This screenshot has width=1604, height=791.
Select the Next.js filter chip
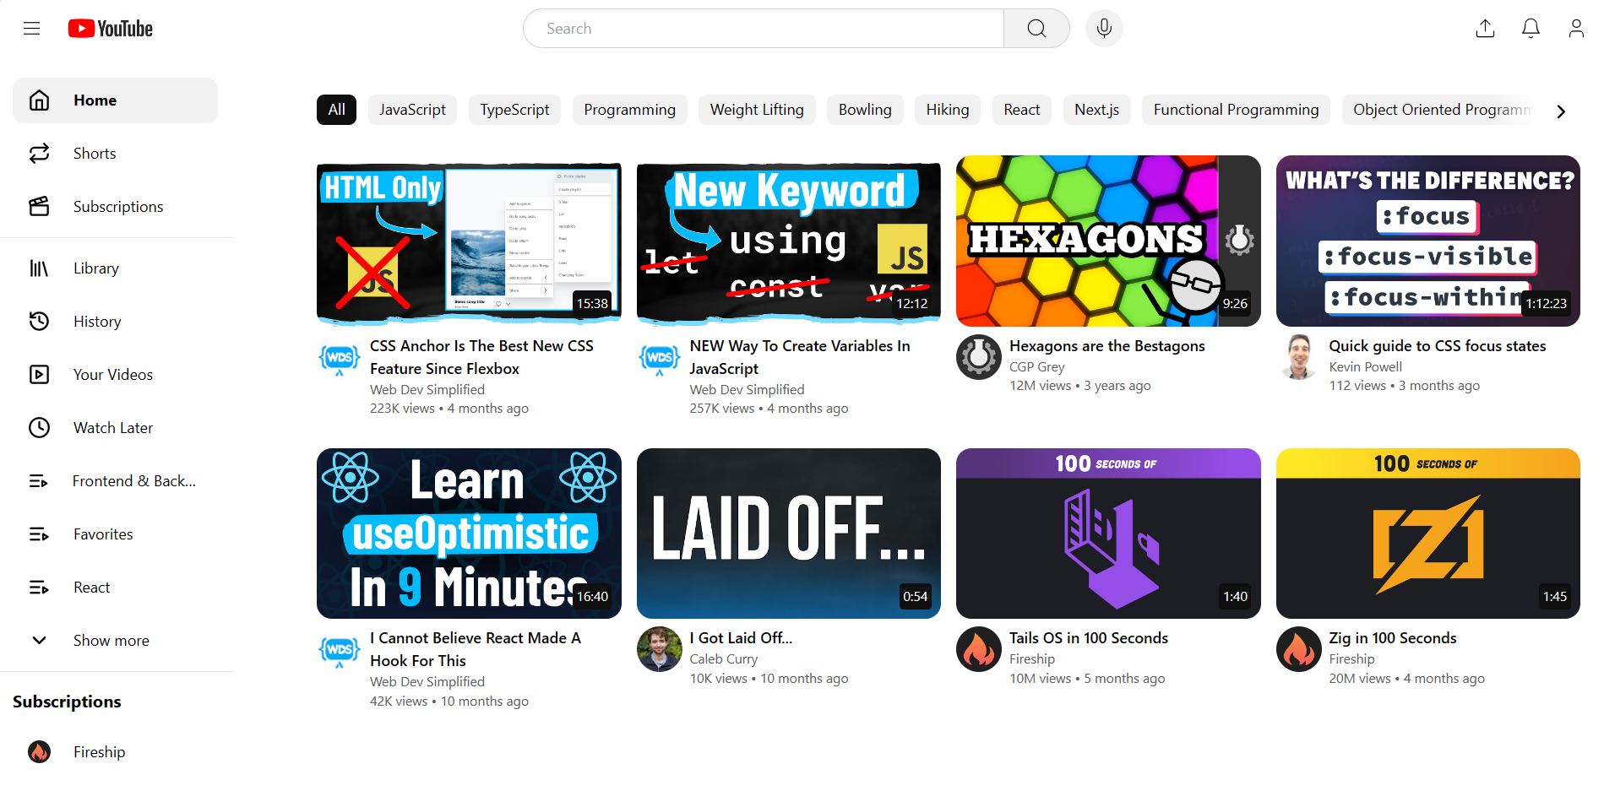point(1096,110)
